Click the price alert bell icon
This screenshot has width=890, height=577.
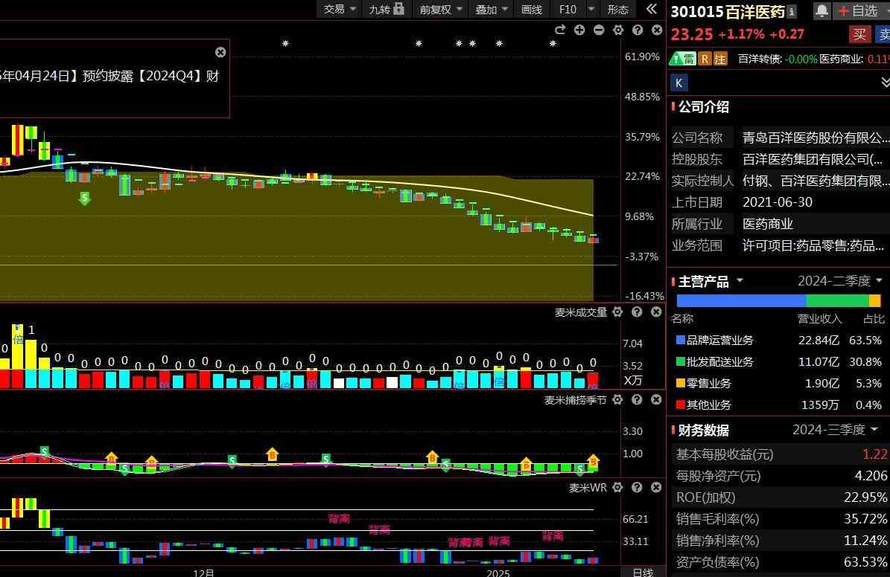821,11
